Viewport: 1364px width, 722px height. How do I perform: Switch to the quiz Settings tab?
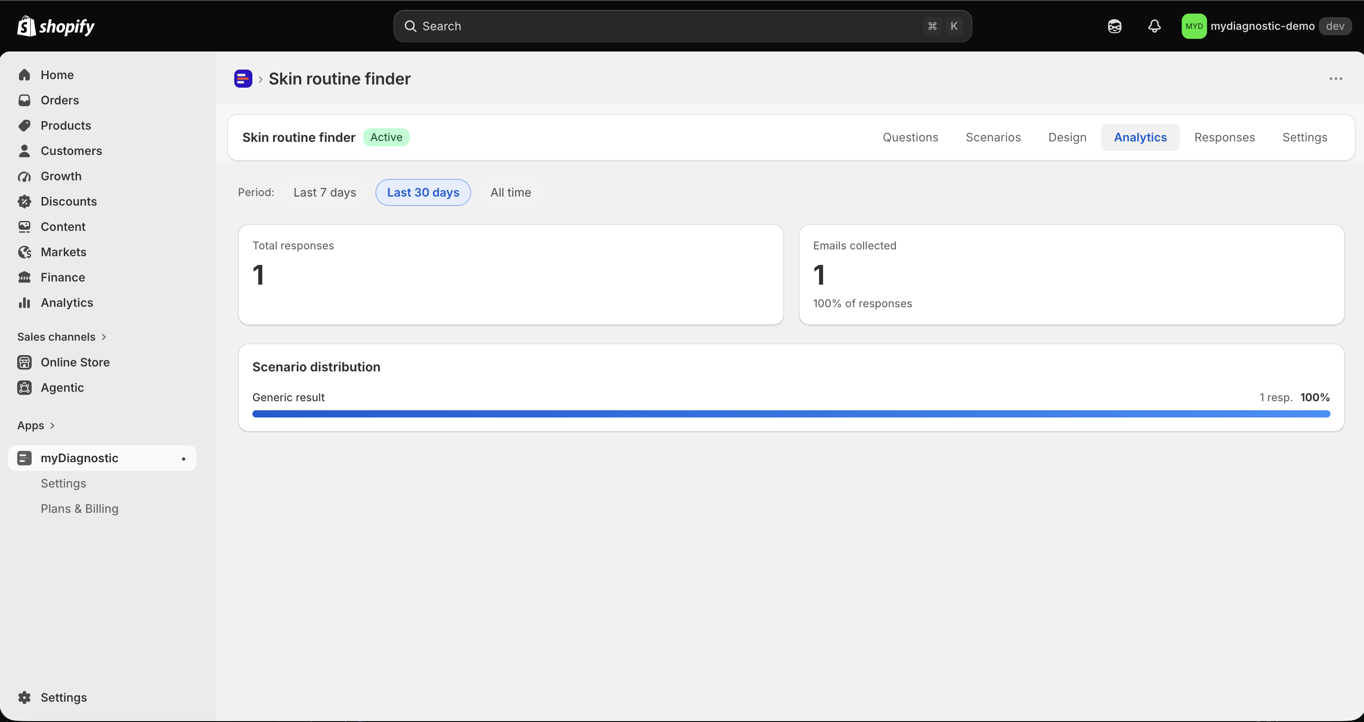tap(1305, 137)
